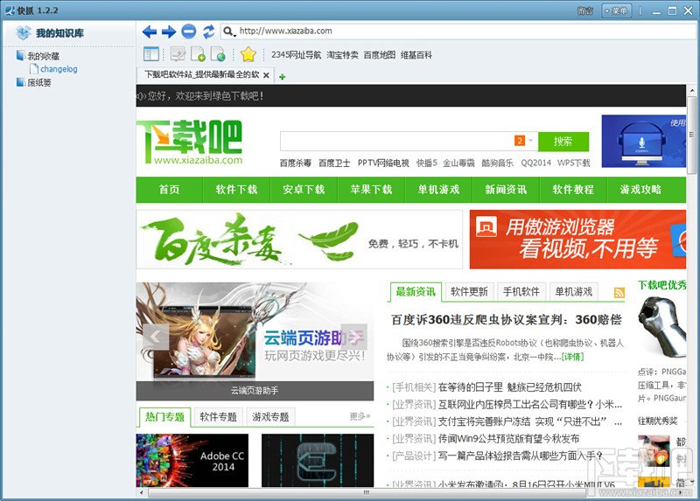Image resolution: width=700 pixels, height=501 pixels.
Task: Select the 软件更新 news tab
Action: pos(469,292)
